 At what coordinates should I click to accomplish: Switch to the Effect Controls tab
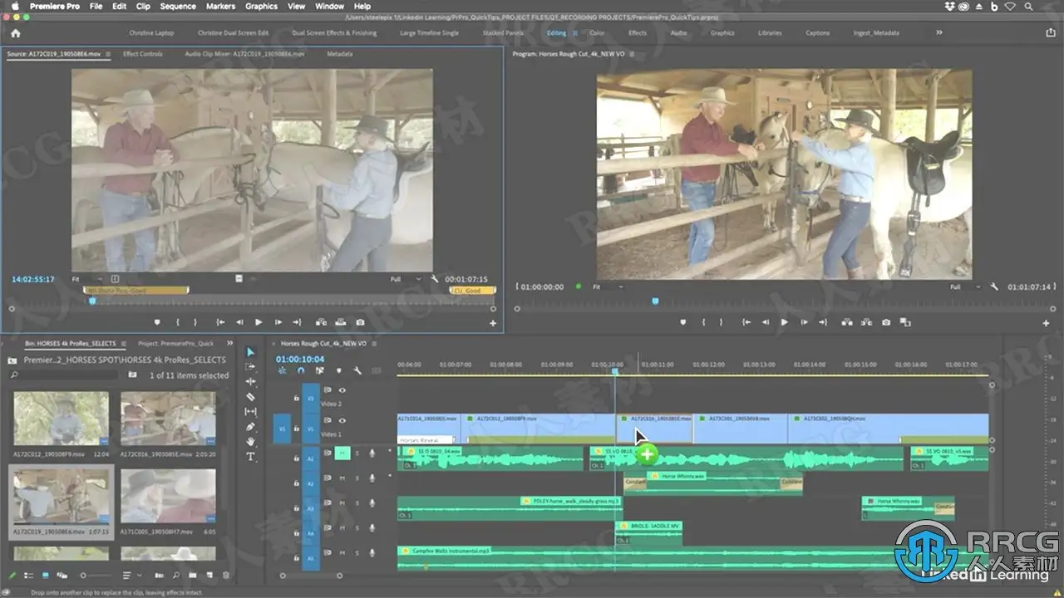[143, 54]
